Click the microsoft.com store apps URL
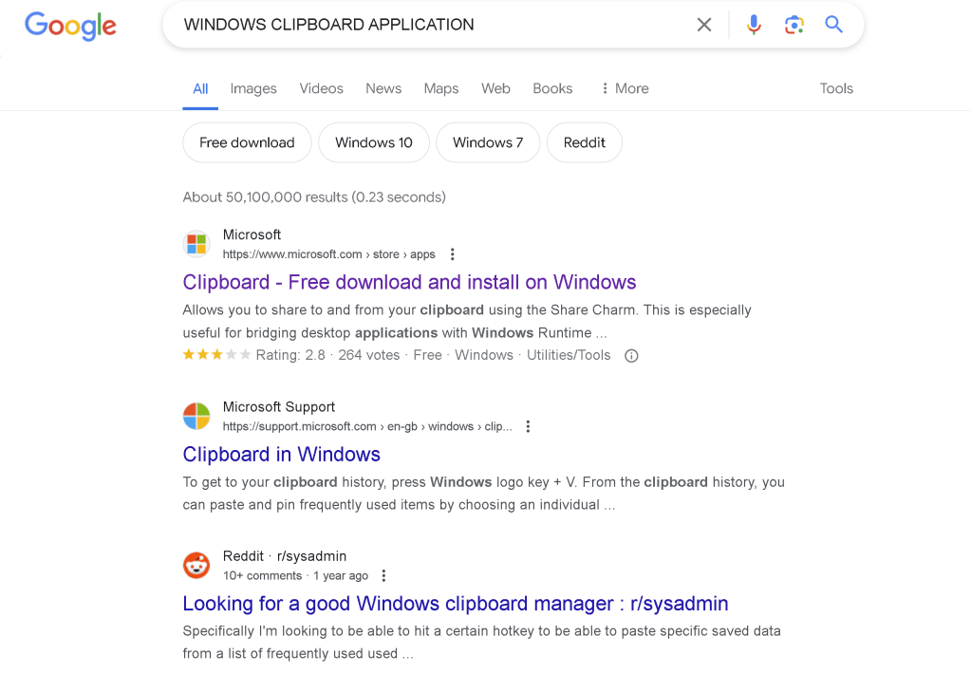The height and width of the screenshot is (674, 971). click(x=328, y=254)
